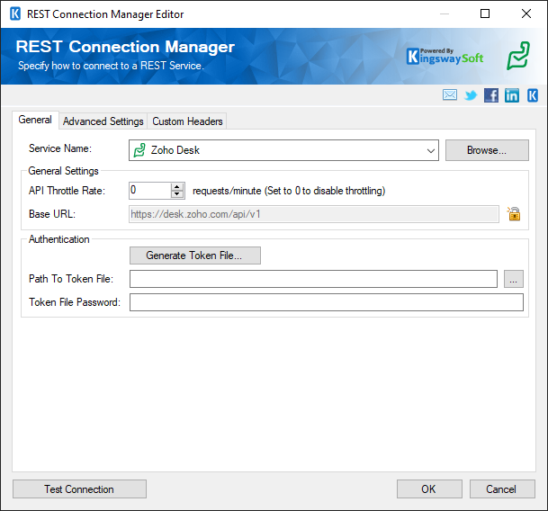Click the Browse... button
The height and width of the screenshot is (511, 548).
(487, 150)
